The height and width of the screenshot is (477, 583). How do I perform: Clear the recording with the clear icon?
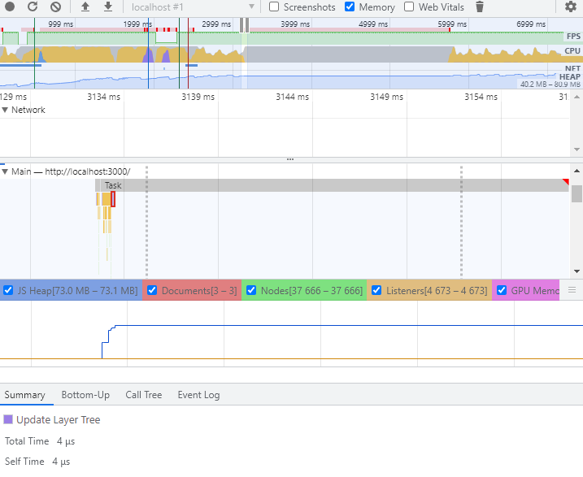(55, 7)
